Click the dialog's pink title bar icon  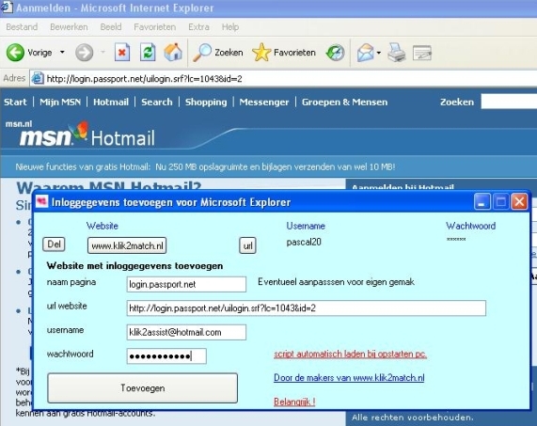point(41,201)
